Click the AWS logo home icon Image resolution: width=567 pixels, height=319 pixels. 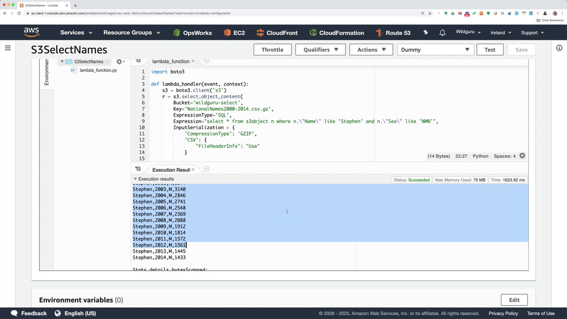pos(31,32)
